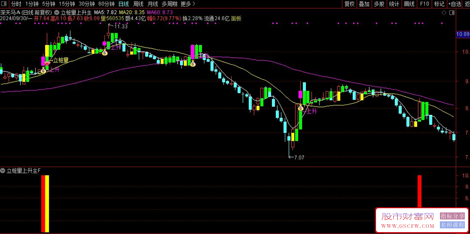
Task: Switch to the 15分钟 period
Action: (x=67, y=4)
